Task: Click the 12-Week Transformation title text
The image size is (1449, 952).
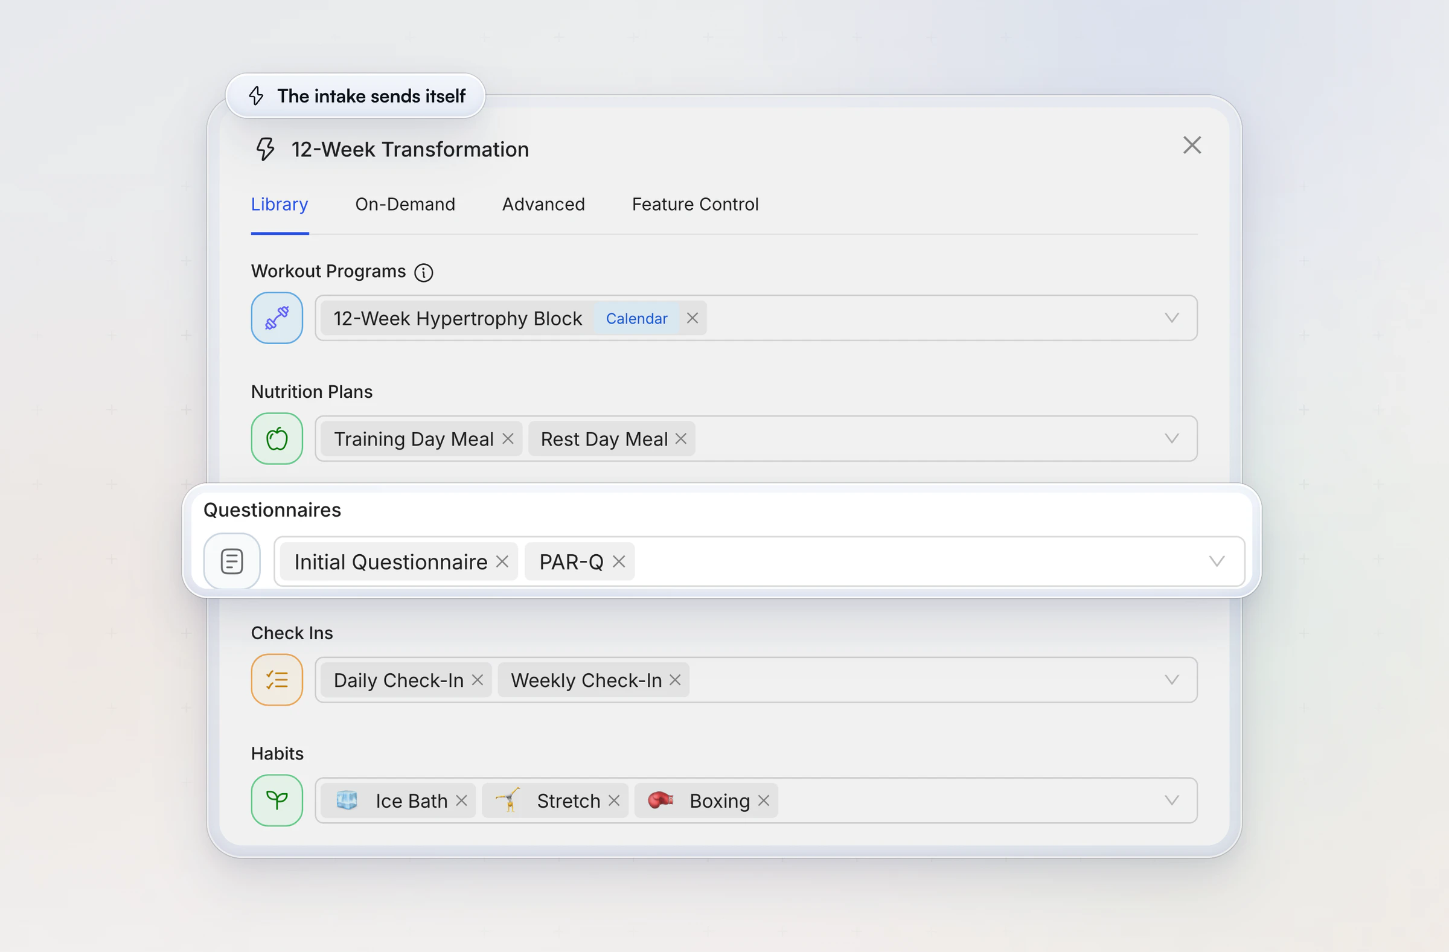Action: click(410, 149)
